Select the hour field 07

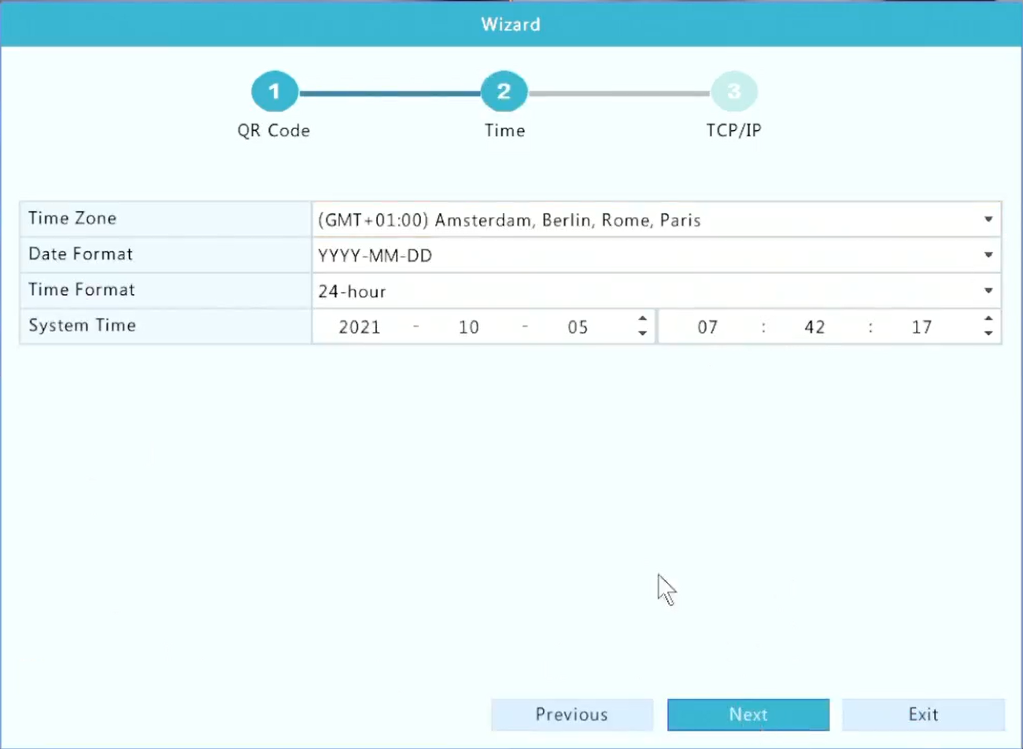pyautogui.click(x=707, y=327)
